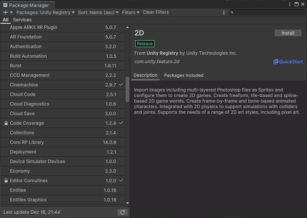Switch to the All tab
This screenshot has width=307, height=218.
pyautogui.click(x=5, y=20)
